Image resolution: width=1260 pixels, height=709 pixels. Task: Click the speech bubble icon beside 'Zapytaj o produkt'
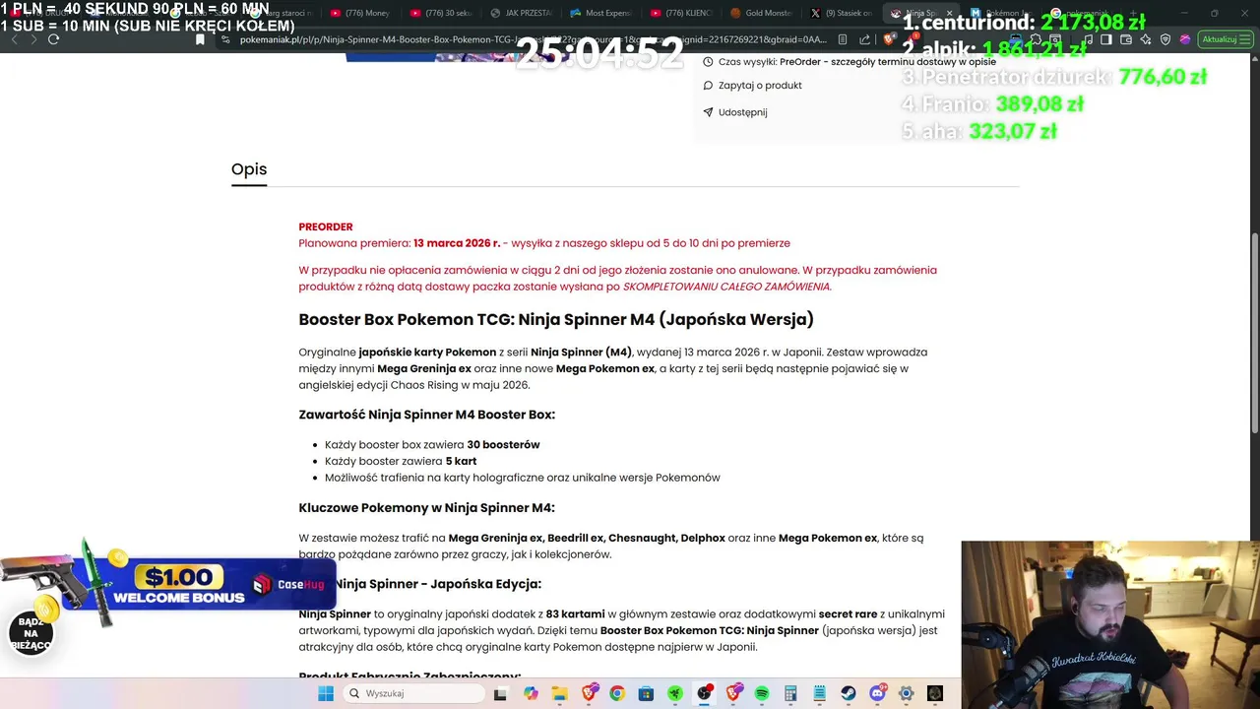pyautogui.click(x=708, y=86)
